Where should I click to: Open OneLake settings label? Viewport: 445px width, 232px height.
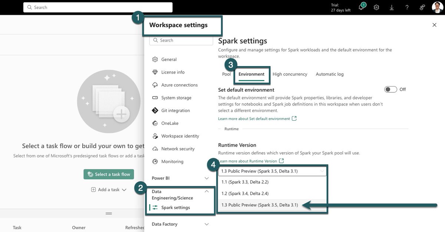(170, 123)
